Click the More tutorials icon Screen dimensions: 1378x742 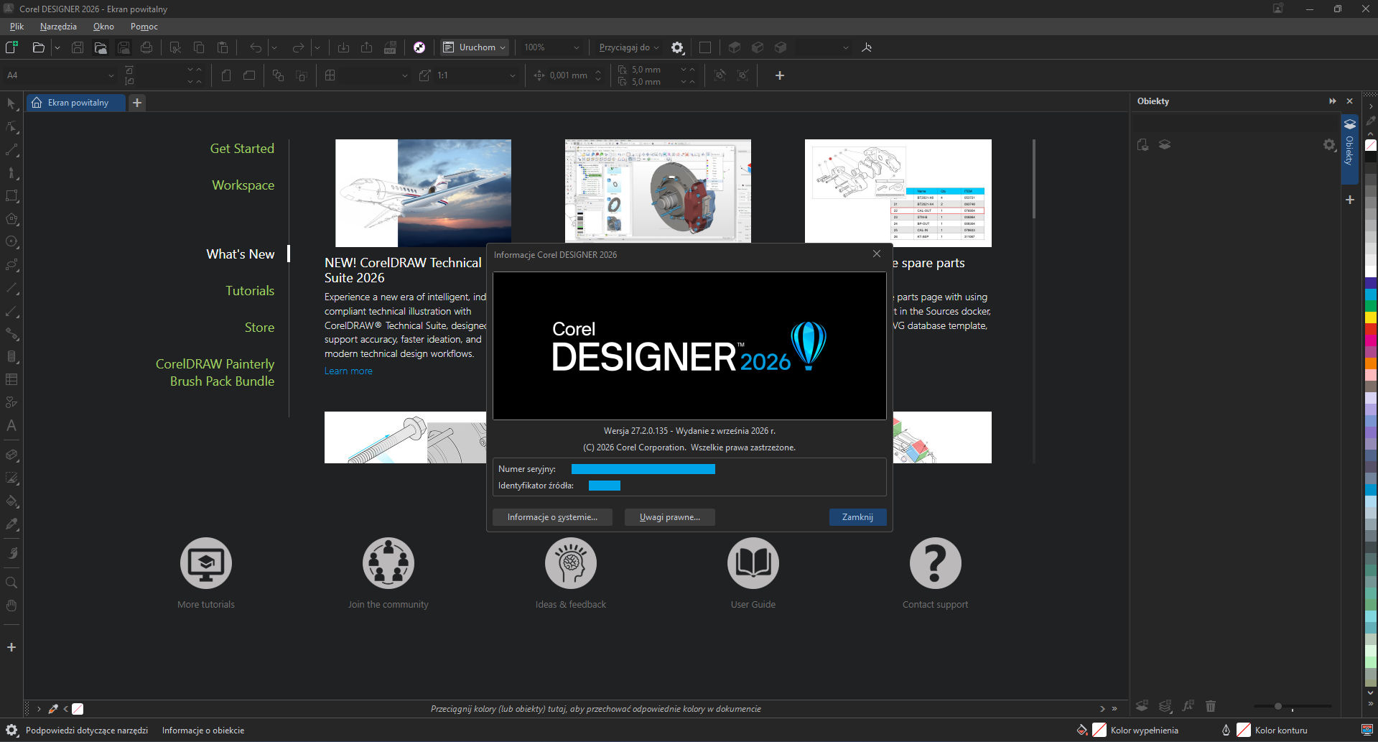point(206,563)
